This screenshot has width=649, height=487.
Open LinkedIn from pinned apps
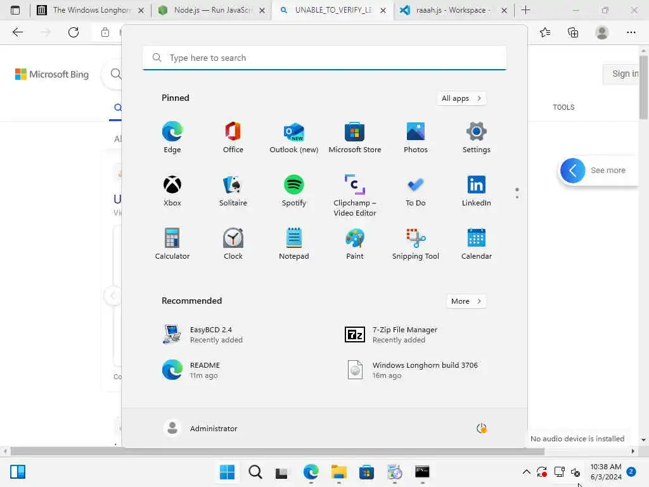pyautogui.click(x=477, y=190)
